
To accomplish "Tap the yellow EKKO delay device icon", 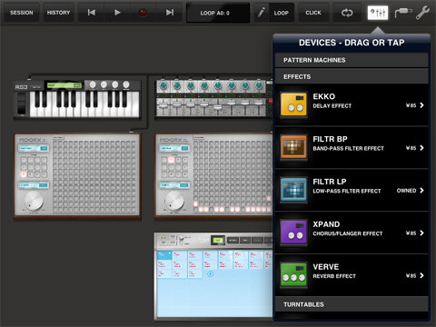I will coord(293,104).
